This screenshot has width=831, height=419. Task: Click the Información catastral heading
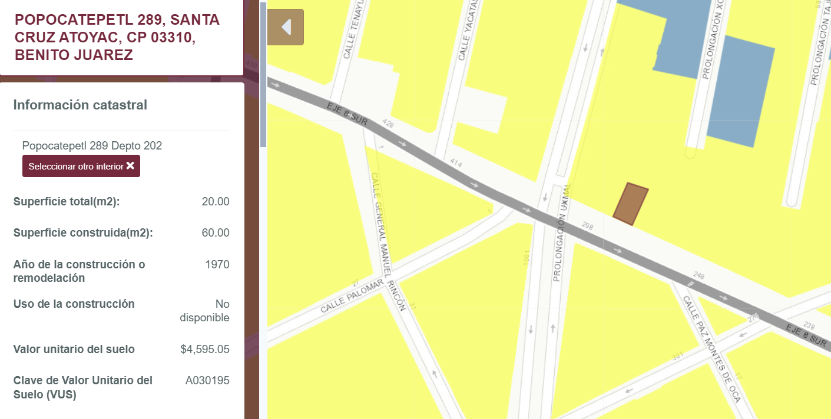80,105
